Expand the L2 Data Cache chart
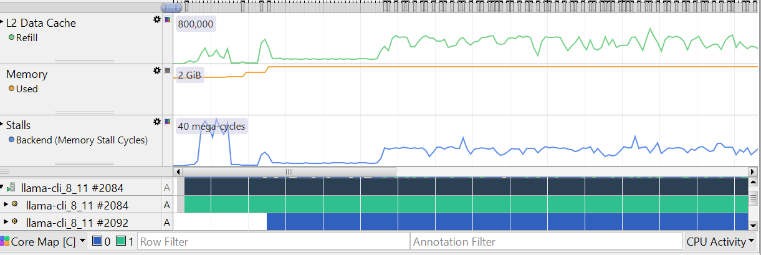 (x=2, y=22)
